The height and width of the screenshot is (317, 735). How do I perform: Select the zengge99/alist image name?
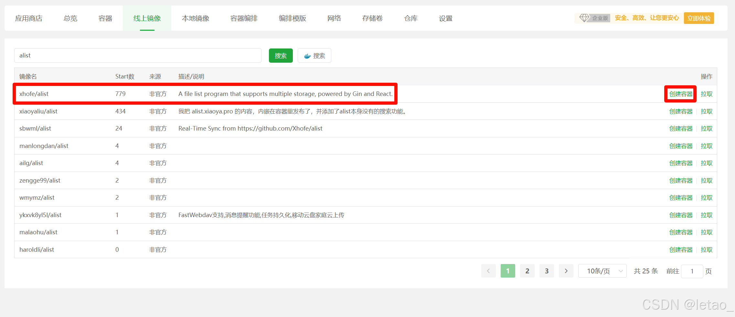pos(40,180)
